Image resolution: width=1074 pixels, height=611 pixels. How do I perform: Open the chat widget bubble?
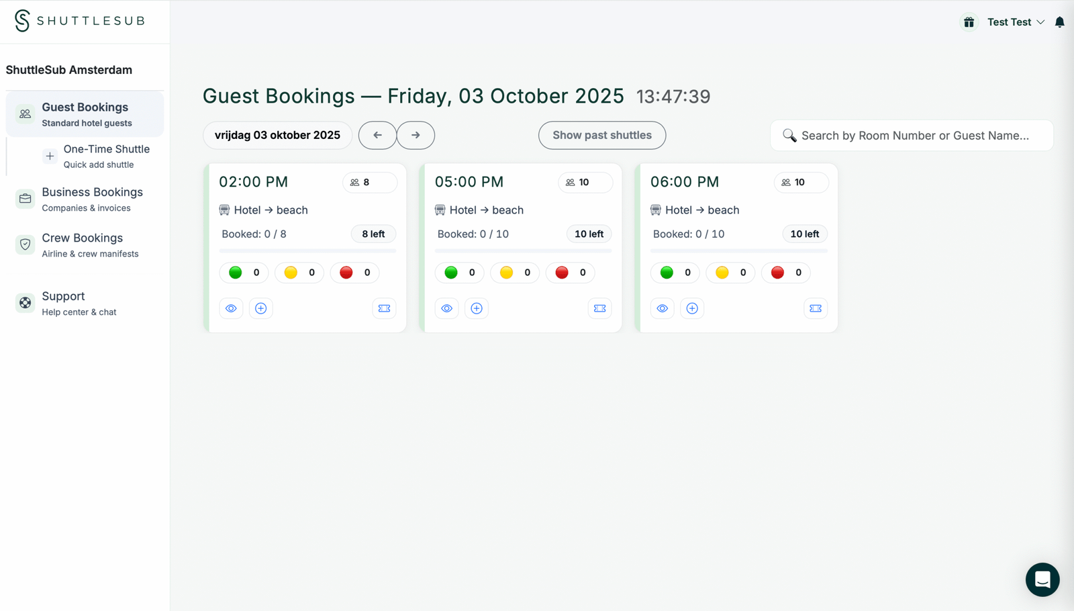point(1042,579)
